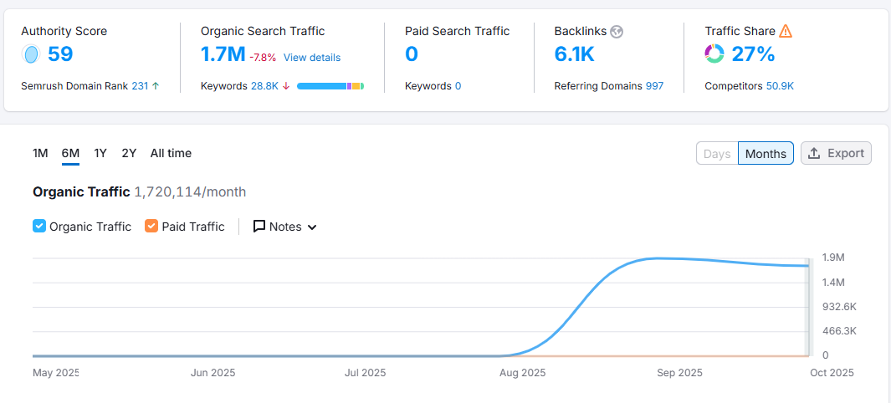891x403 pixels.
Task: Choose the 2Y time range tab
Action: pos(129,153)
